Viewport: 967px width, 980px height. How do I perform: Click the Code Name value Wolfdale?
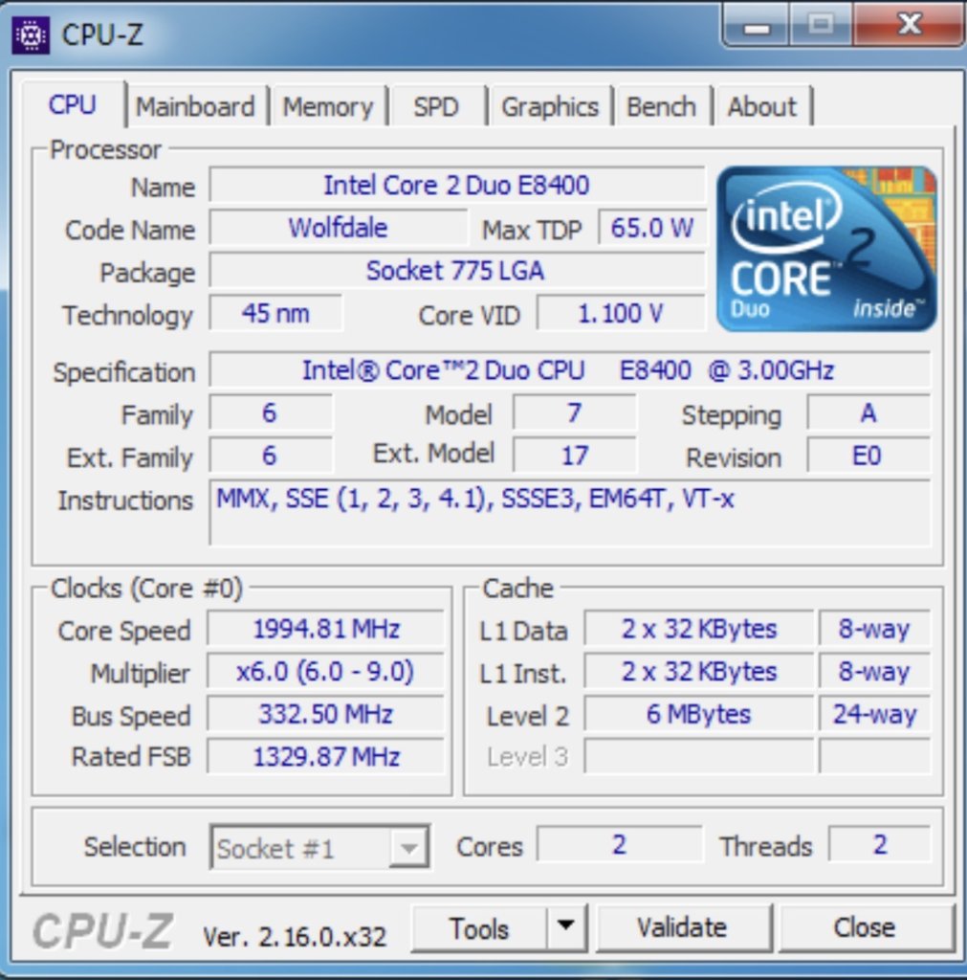pos(338,228)
